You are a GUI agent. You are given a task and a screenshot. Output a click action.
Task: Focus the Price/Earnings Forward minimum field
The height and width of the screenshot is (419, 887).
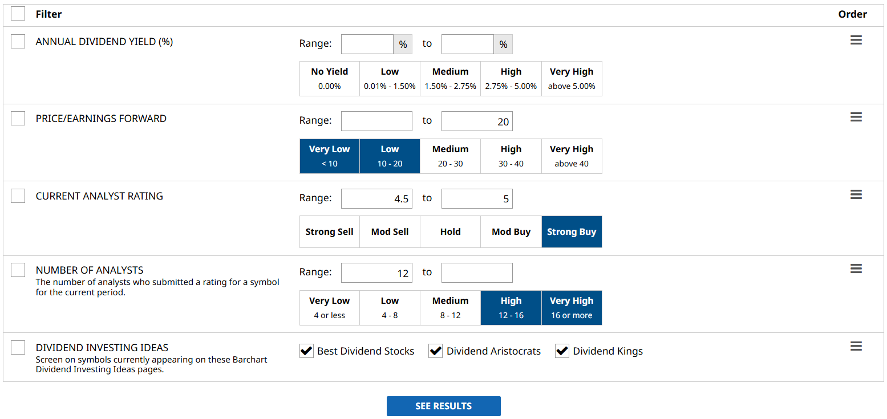point(376,121)
